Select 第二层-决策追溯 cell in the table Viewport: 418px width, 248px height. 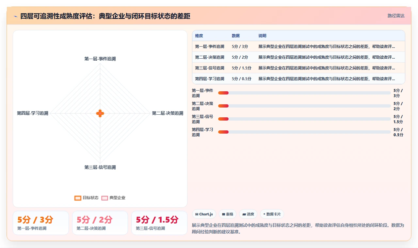coord(210,57)
